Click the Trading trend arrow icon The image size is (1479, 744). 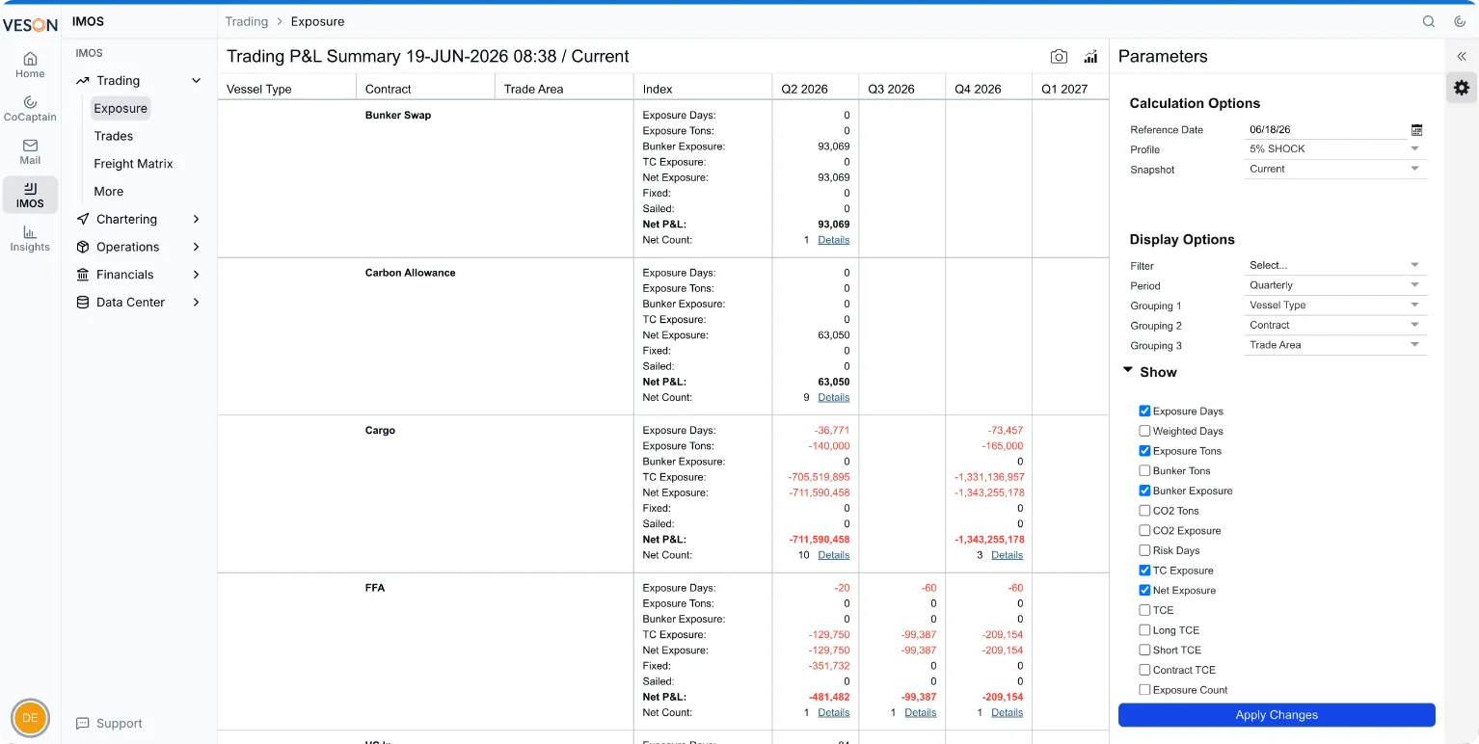[x=83, y=81]
